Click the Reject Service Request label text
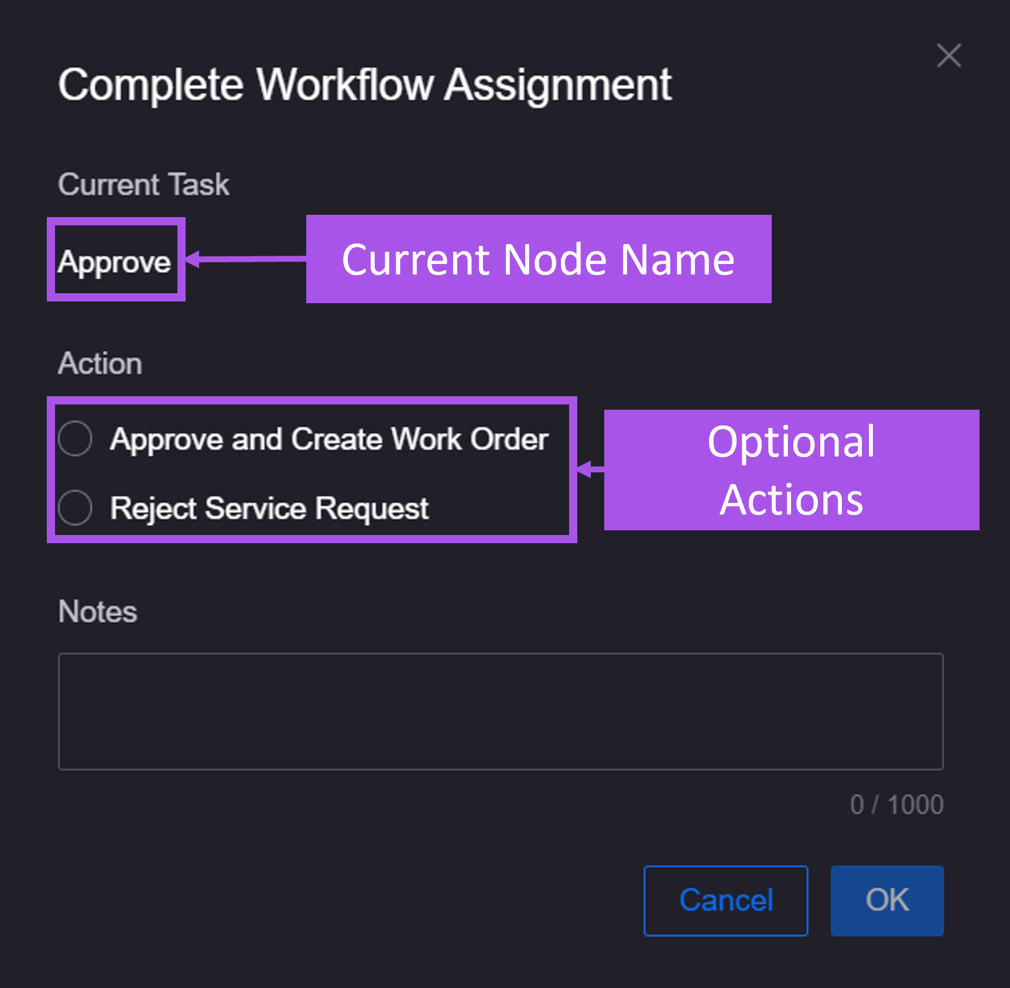Image resolution: width=1010 pixels, height=988 pixels. [x=269, y=508]
